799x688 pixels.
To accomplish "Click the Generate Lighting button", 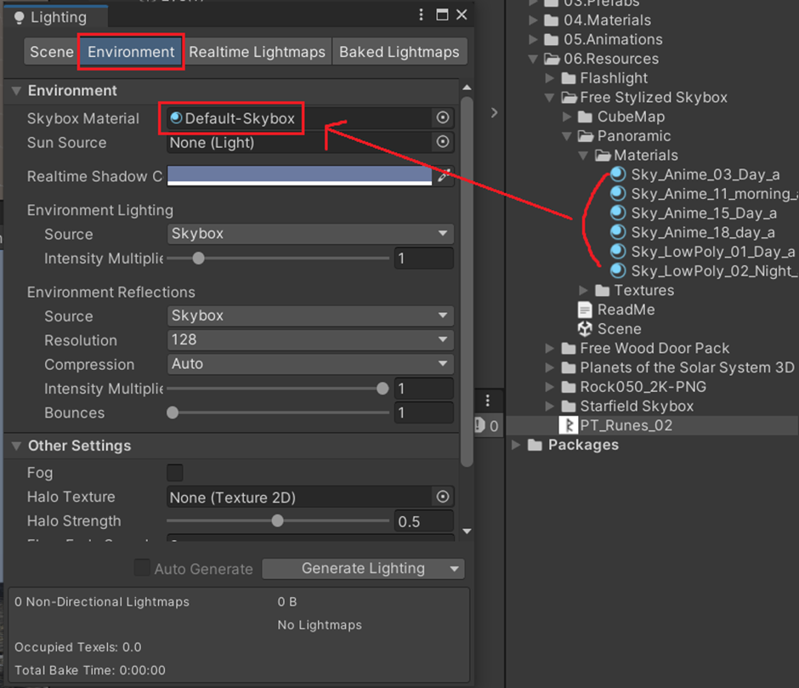I will coord(363,568).
